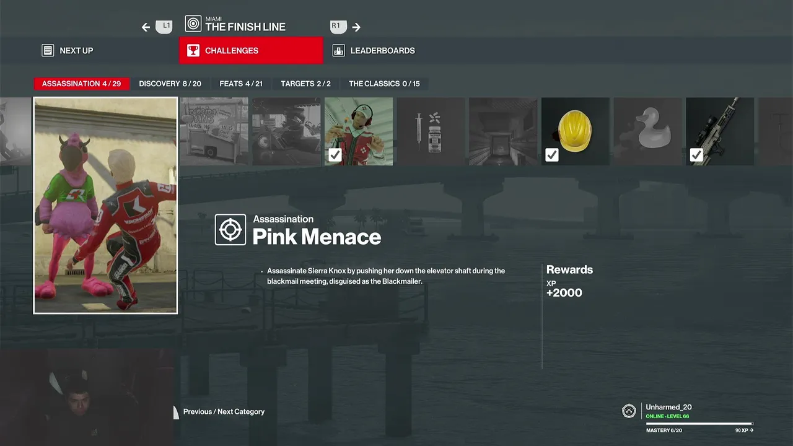
Task: Click completed checkmark on hard hat challenge
Action: pos(552,155)
